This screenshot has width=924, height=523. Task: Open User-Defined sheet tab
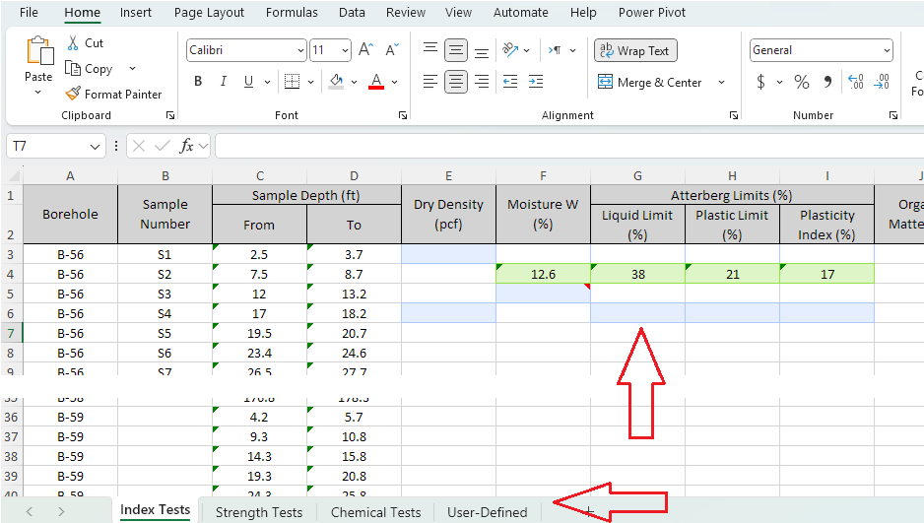click(487, 512)
